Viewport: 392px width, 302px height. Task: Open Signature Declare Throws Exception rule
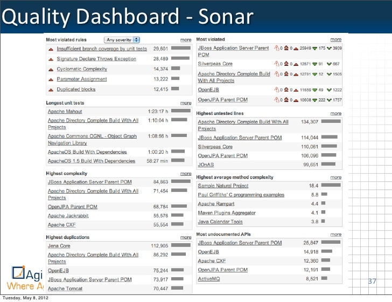(96, 59)
